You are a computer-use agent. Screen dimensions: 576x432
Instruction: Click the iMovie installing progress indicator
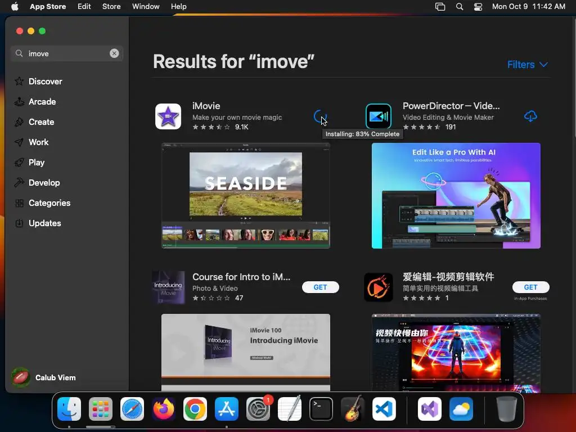tap(320, 116)
